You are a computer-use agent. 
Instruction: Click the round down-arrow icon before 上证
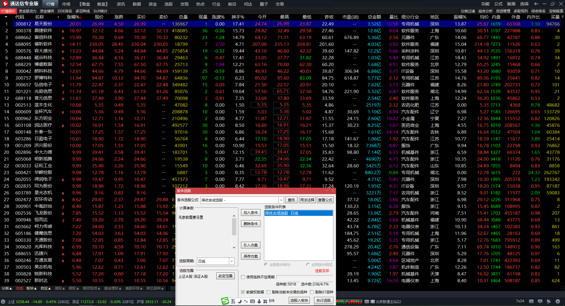click(x=3, y=302)
